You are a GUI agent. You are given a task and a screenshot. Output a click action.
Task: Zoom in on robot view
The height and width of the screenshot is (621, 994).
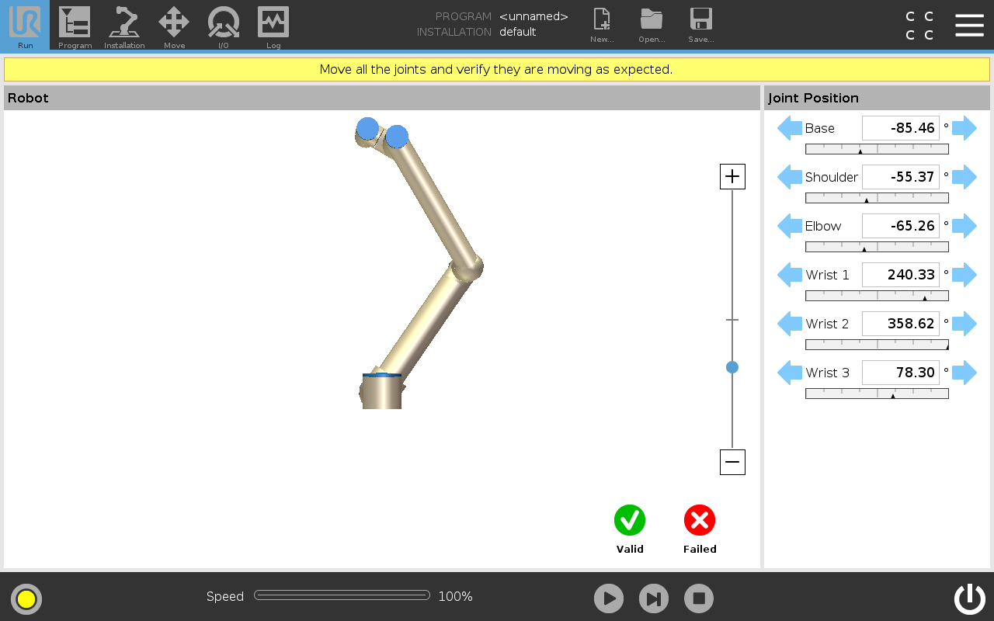[732, 177]
